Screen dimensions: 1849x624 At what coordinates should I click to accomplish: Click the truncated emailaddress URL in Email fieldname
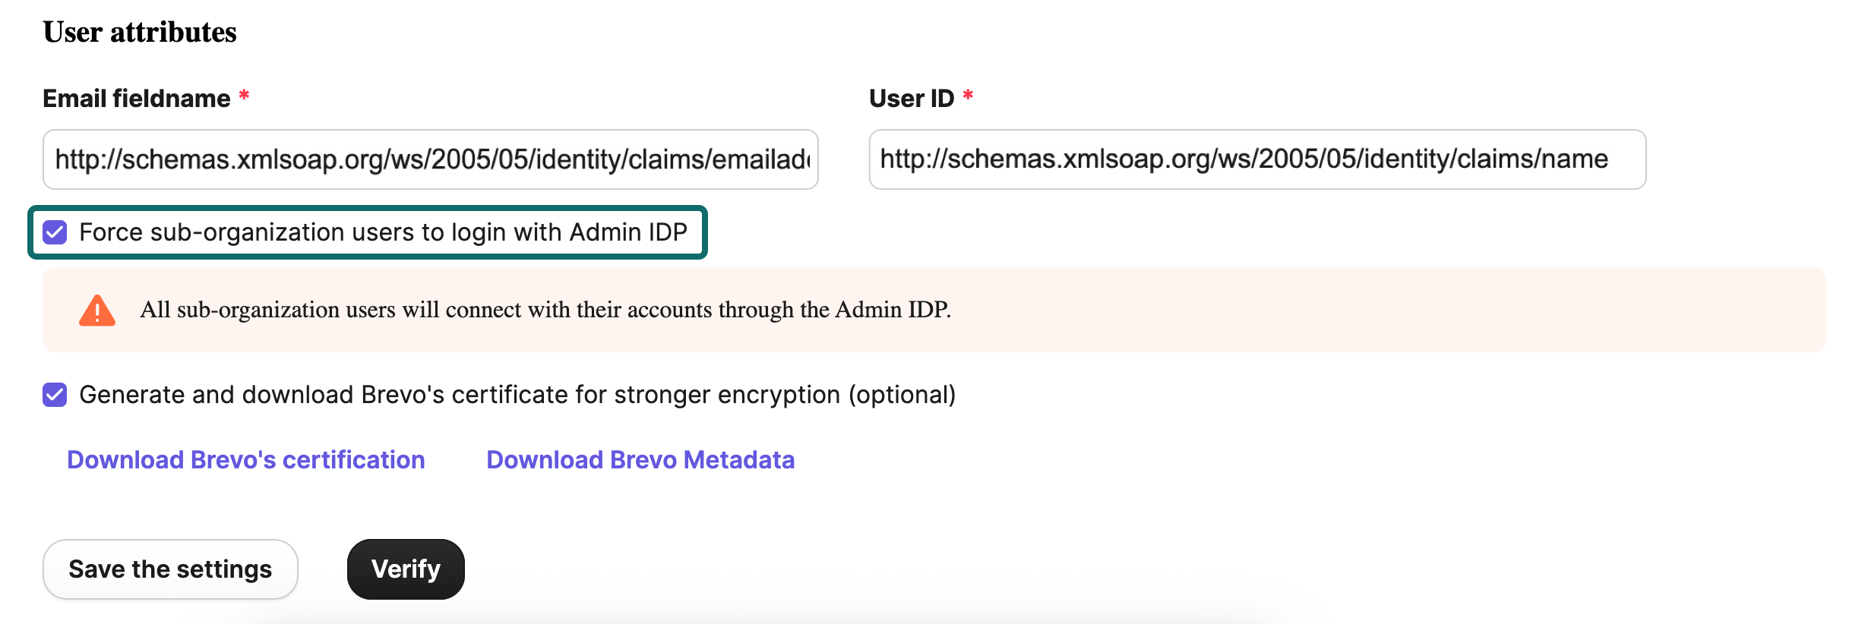coord(429,159)
